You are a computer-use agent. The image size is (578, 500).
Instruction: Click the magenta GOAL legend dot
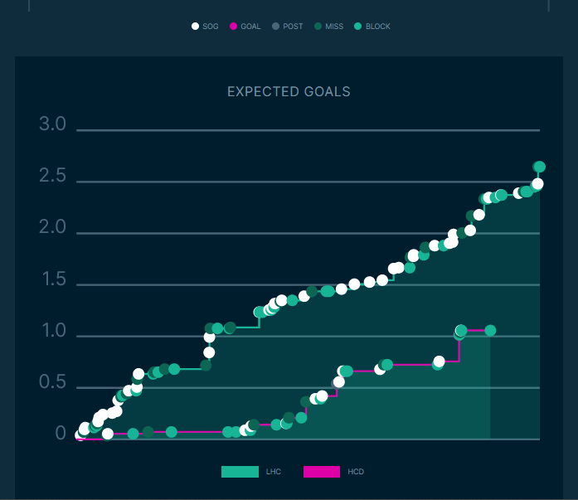234,27
